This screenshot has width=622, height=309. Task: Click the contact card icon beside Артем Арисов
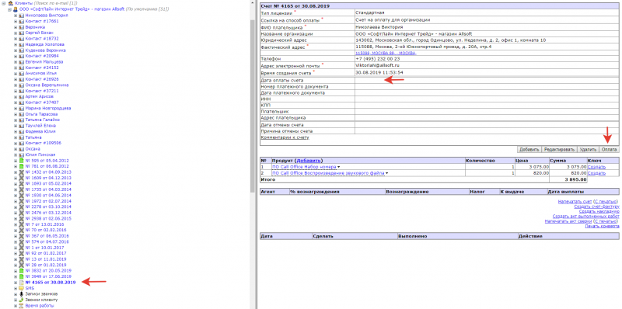(22, 97)
